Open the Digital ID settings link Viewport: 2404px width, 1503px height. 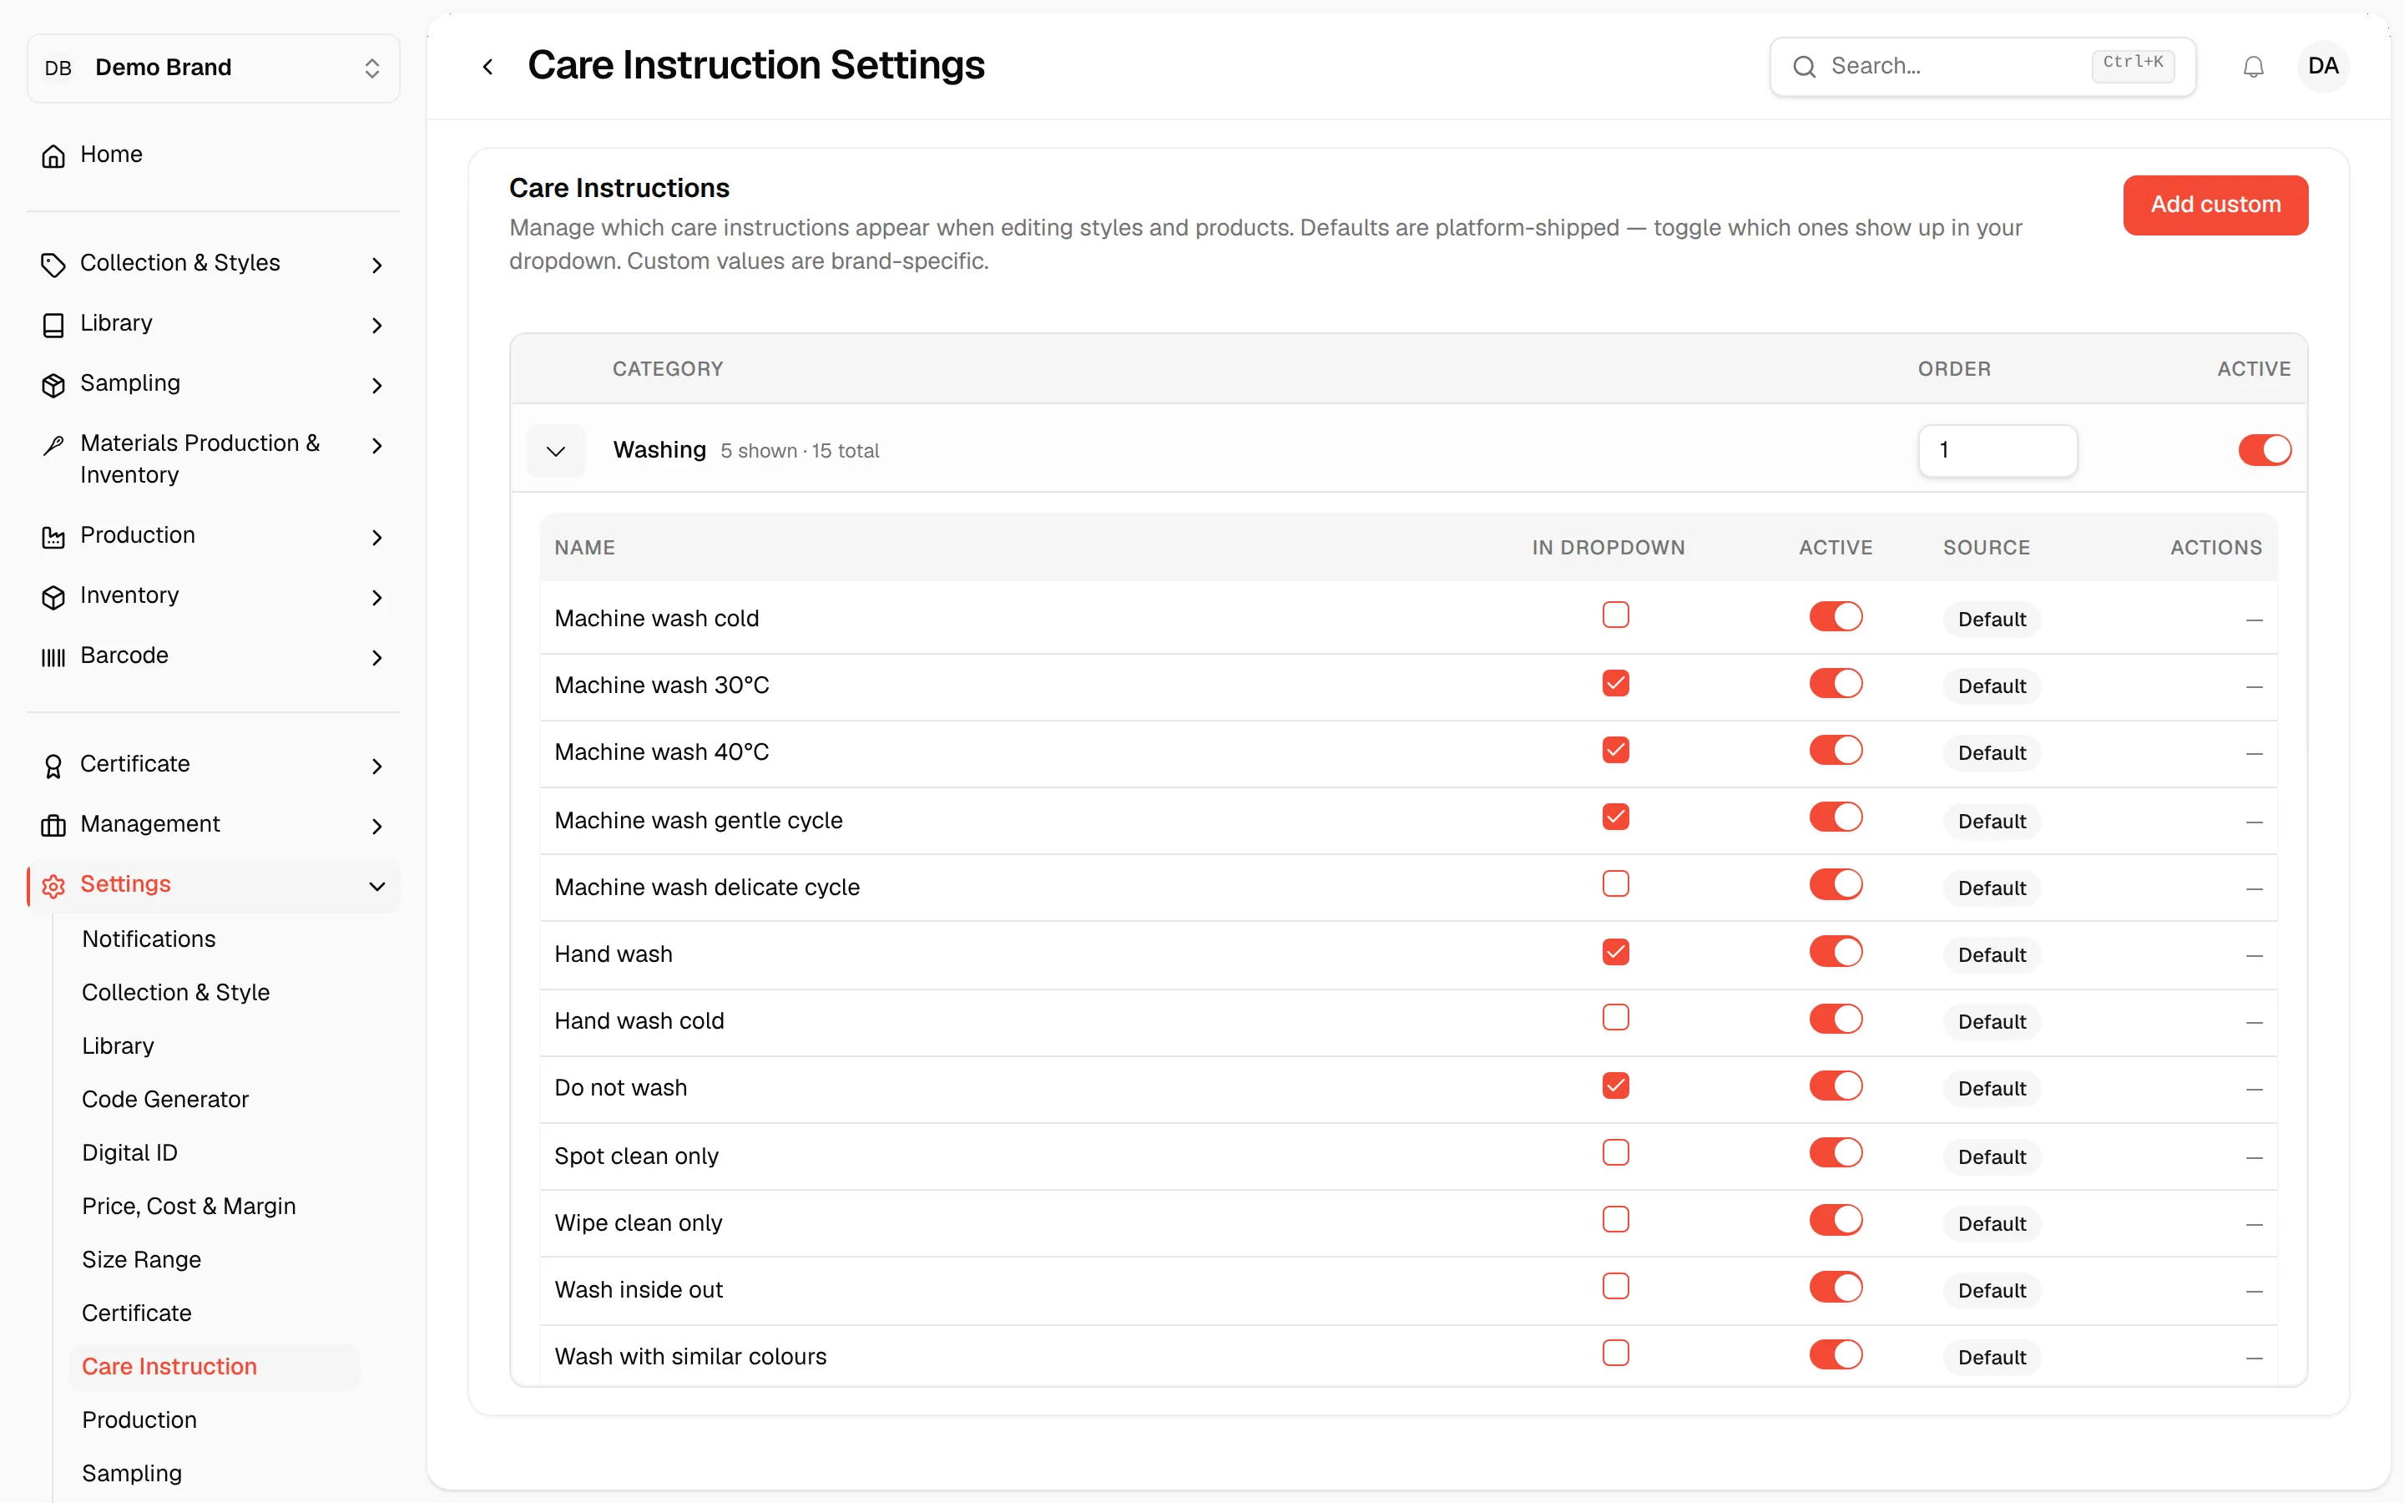click(x=129, y=1152)
